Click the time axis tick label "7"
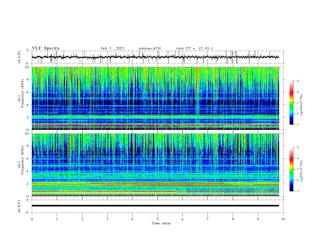 tap(208, 219)
